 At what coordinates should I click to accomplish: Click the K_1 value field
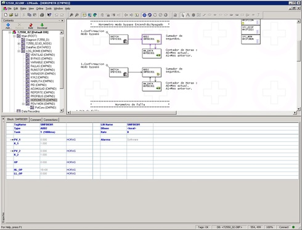[53, 143]
